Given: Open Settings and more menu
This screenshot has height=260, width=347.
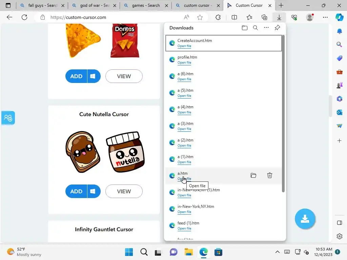Looking at the screenshot, I should 325,17.
